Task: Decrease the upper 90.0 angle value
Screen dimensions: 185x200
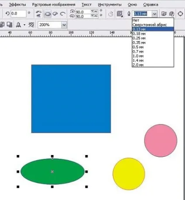Action: (x=92, y=11)
